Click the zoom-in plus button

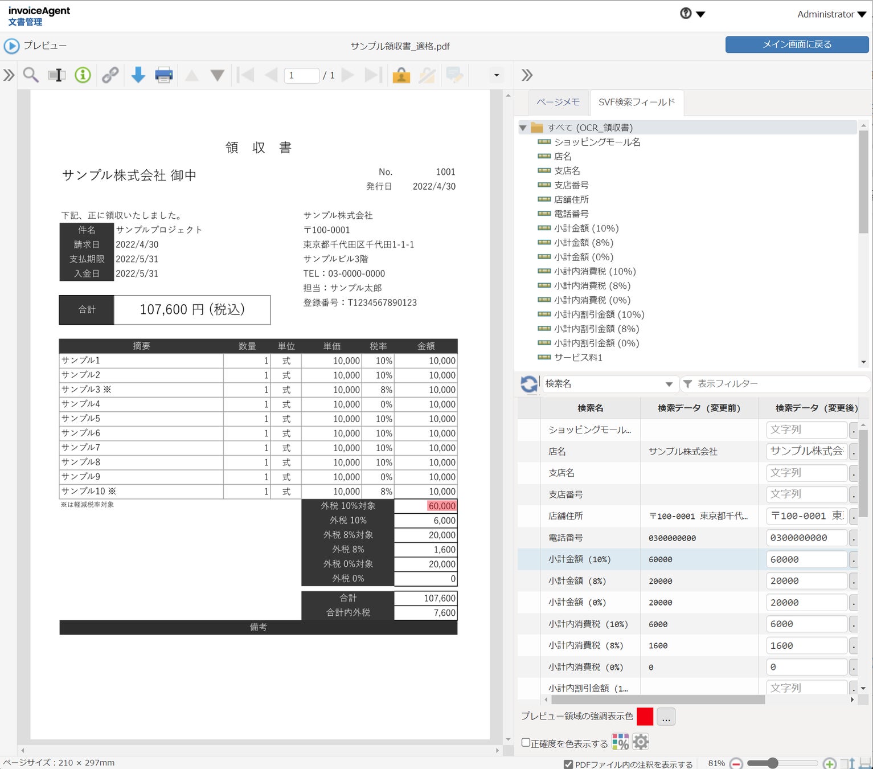pyautogui.click(x=830, y=763)
